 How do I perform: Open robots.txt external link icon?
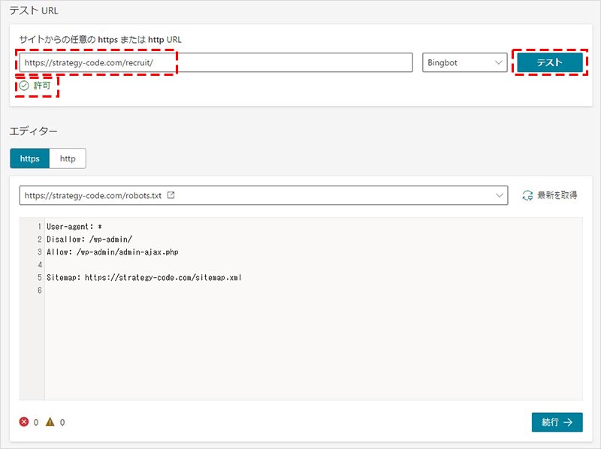coord(171,195)
